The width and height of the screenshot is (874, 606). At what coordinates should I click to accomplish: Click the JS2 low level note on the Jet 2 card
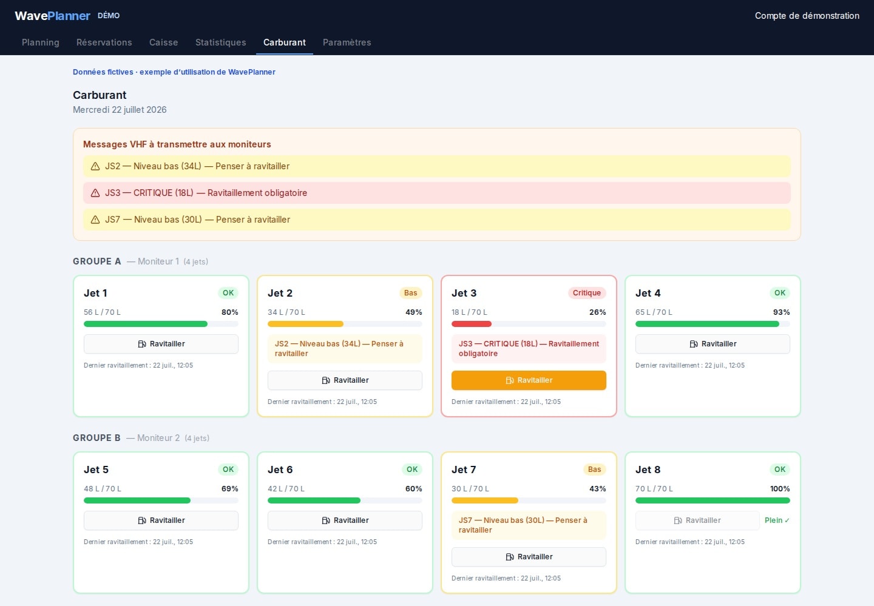[x=345, y=349]
